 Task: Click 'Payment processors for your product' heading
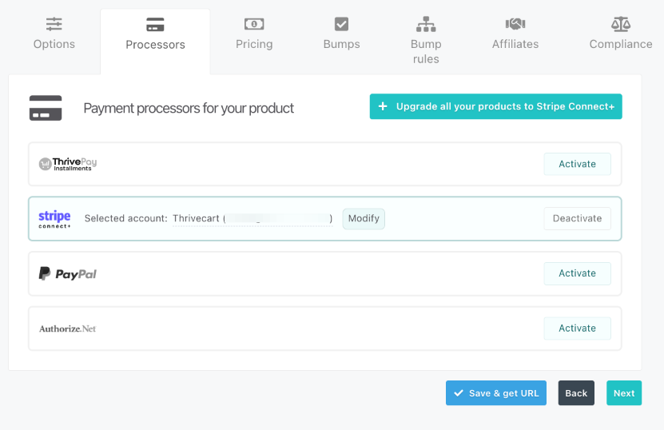(189, 109)
